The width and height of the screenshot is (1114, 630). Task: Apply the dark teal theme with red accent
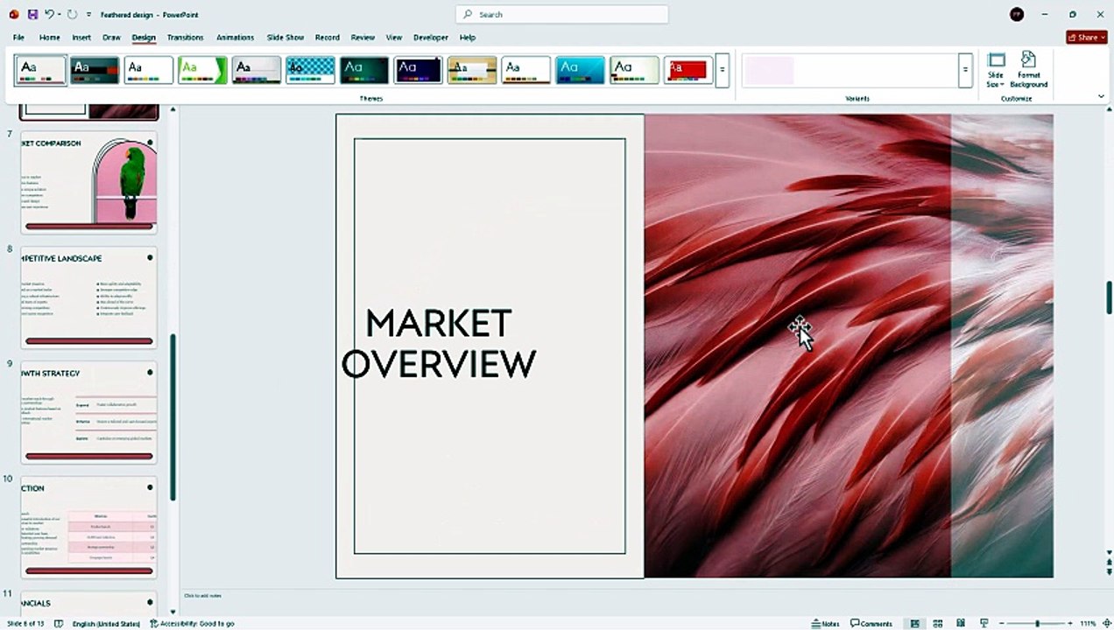pyautogui.click(x=95, y=70)
